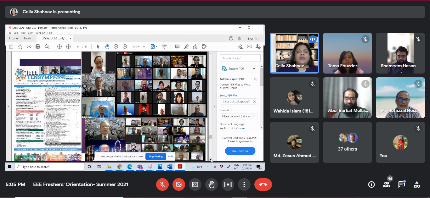The height and width of the screenshot is (198, 430).
Task: Click the Acrobat right panel vertical scrollbar
Action: (262, 79)
